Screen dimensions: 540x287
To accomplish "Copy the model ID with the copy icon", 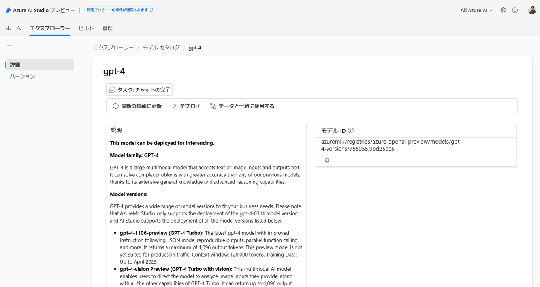I will click(x=327, y=160).
